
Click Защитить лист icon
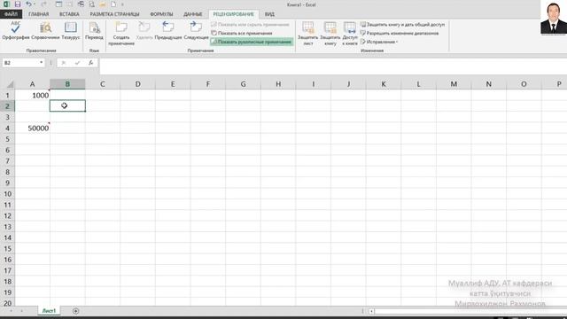pos(307,34)
